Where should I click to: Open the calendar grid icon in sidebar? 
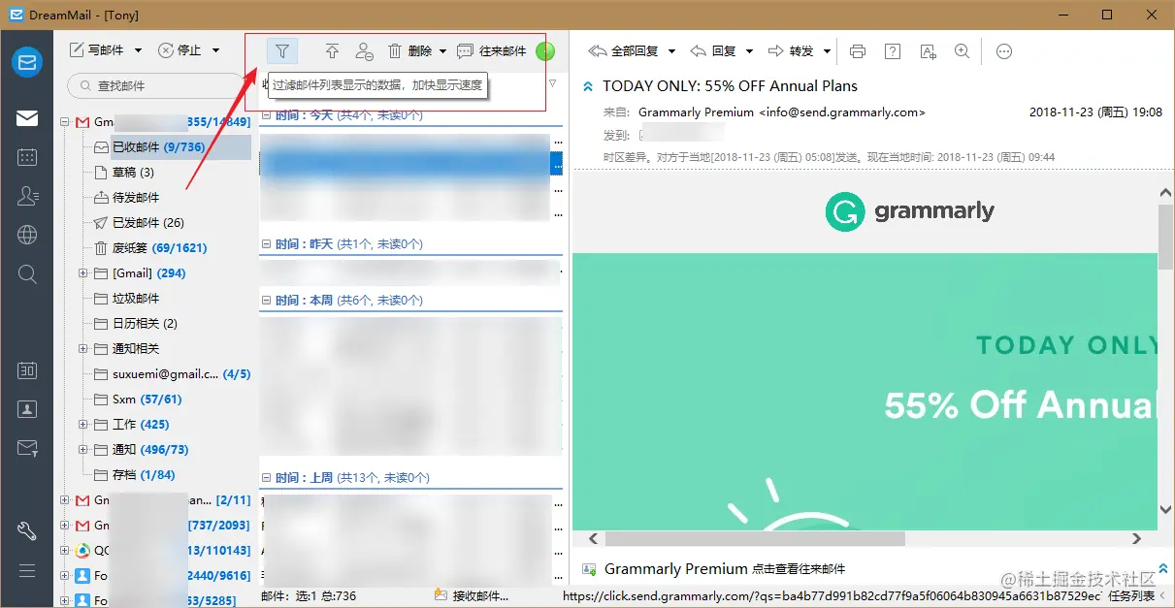click(x=27, y=157)
